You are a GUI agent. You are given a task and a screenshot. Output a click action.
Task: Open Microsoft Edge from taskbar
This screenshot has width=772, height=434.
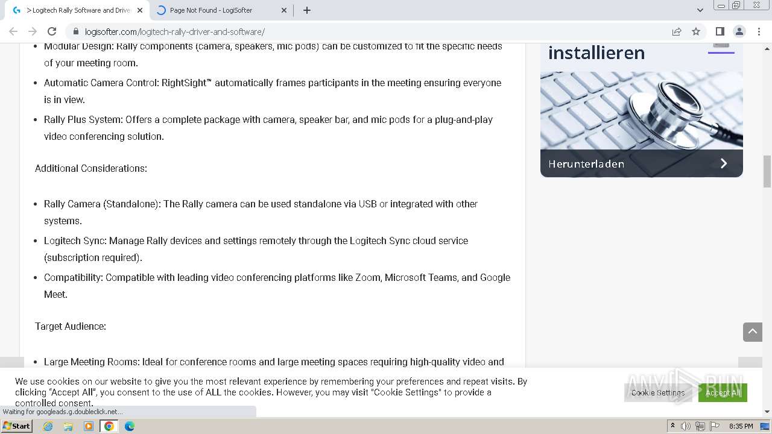click(x=130, y=426)
